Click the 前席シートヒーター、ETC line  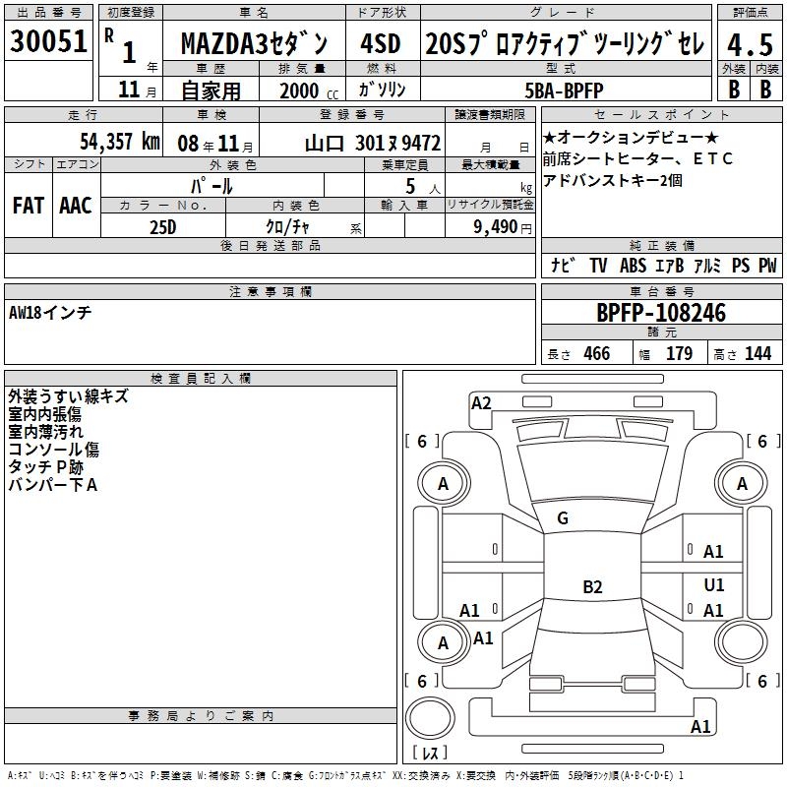[x=637, y=158]
